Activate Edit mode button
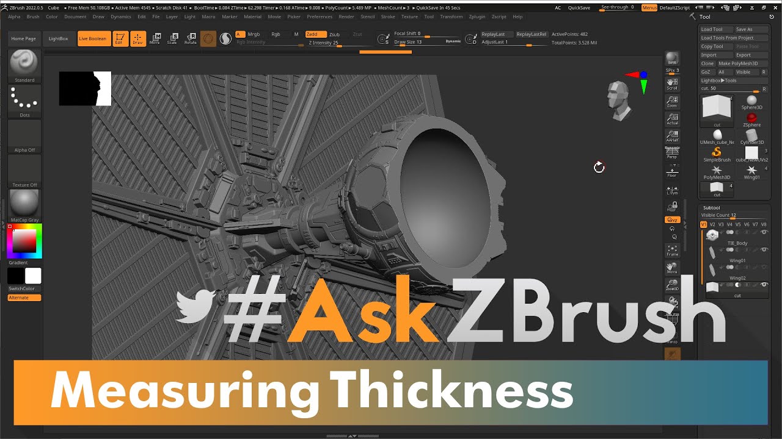 120,39
